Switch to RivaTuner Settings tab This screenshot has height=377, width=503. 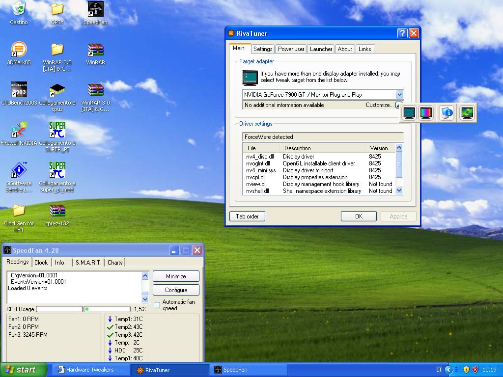[x=263, y=49]
